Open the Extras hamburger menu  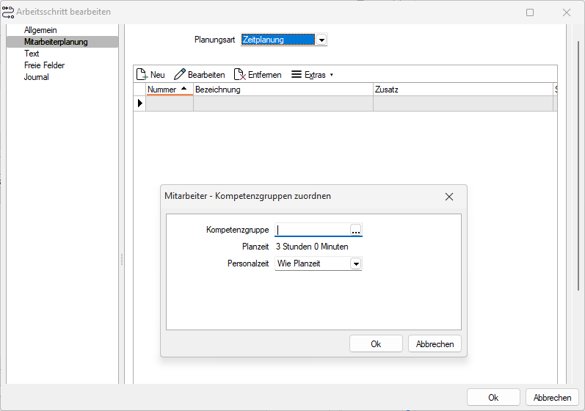(297, 75)
